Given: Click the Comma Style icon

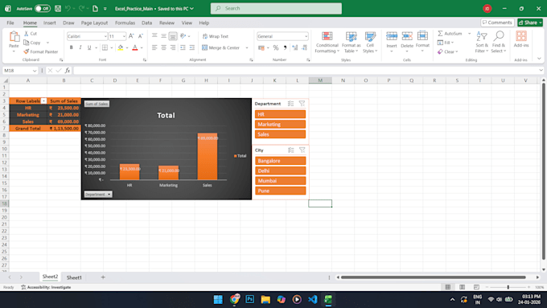Looking at the screenshot, I should 285,47.
